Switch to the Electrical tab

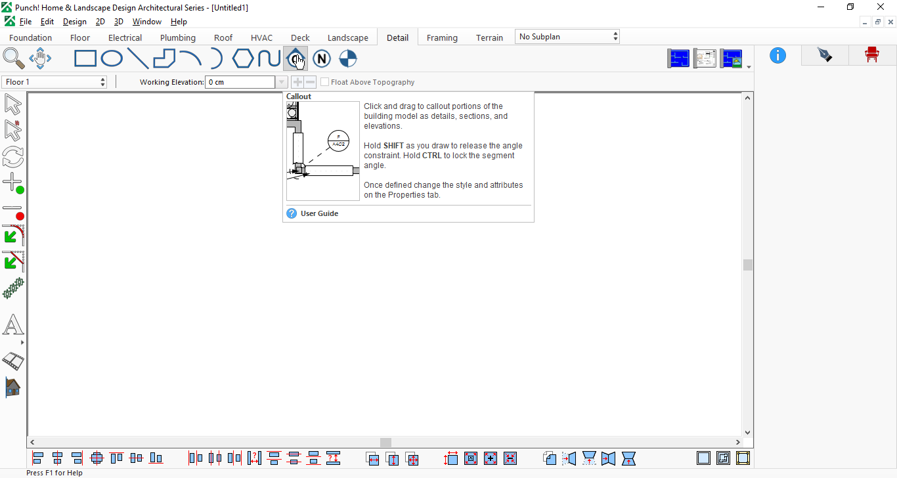click(125, 37)
